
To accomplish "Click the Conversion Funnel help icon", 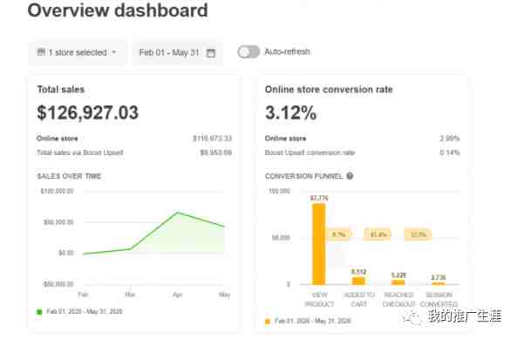I will [350, 176].
